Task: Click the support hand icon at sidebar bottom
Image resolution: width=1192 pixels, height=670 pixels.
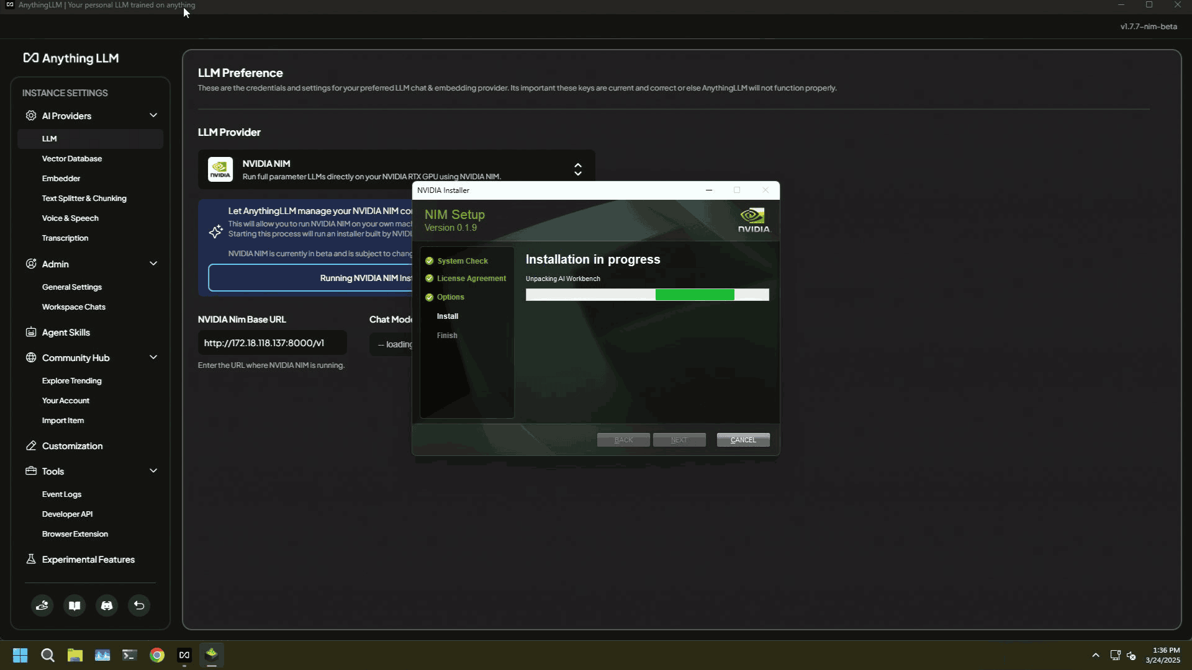Action: pos(42,605)
